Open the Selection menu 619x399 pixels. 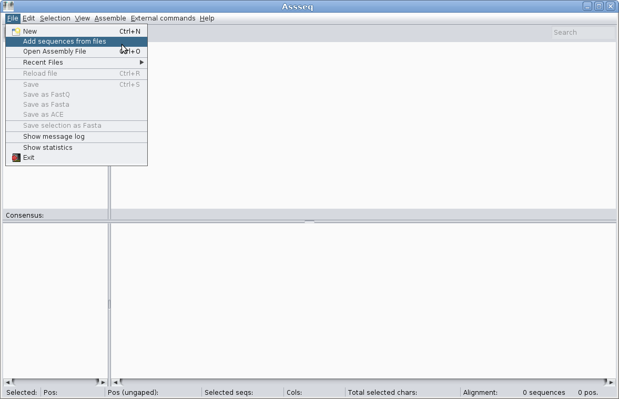[55, 18]
